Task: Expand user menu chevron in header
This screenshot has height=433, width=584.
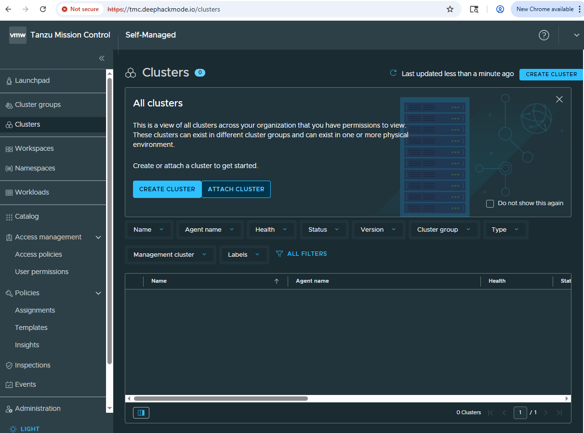Action: [577, 35]
